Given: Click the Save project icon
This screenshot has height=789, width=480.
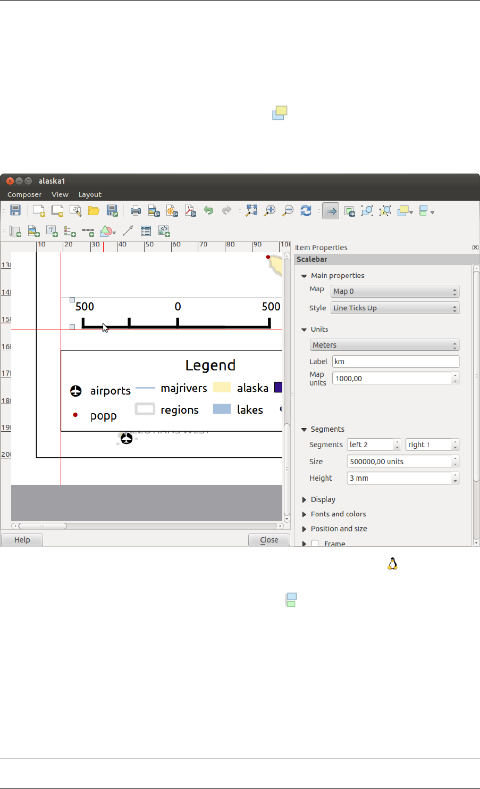Looking at the screenshot, I should [x=15, y=211].
